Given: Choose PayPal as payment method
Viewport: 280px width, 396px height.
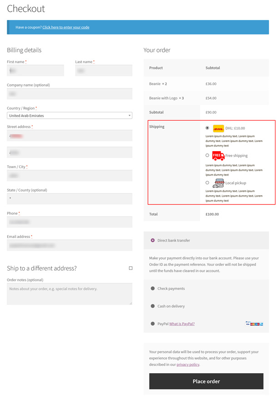Looking at the screenshot, I should [153, 324].
